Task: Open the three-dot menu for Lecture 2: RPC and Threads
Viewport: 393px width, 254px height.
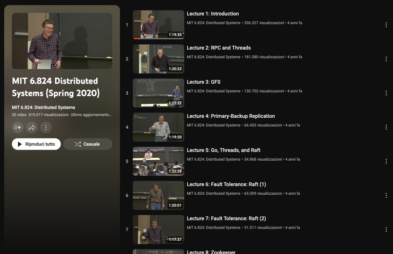Action: click(386, 59)
